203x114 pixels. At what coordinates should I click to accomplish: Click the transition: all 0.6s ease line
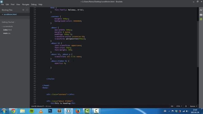point(68,56)
